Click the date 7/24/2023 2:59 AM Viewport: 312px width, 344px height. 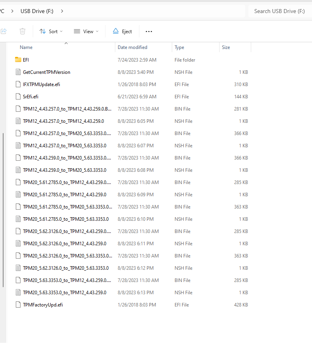[137, 60]
